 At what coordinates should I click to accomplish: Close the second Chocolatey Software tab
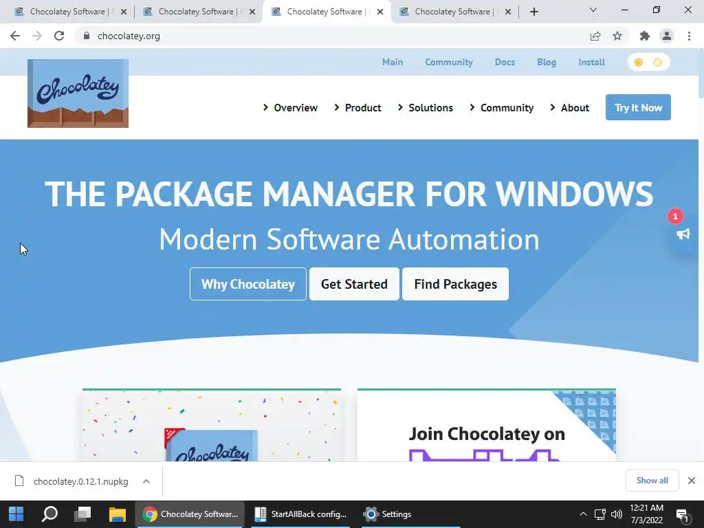[252, 12]
